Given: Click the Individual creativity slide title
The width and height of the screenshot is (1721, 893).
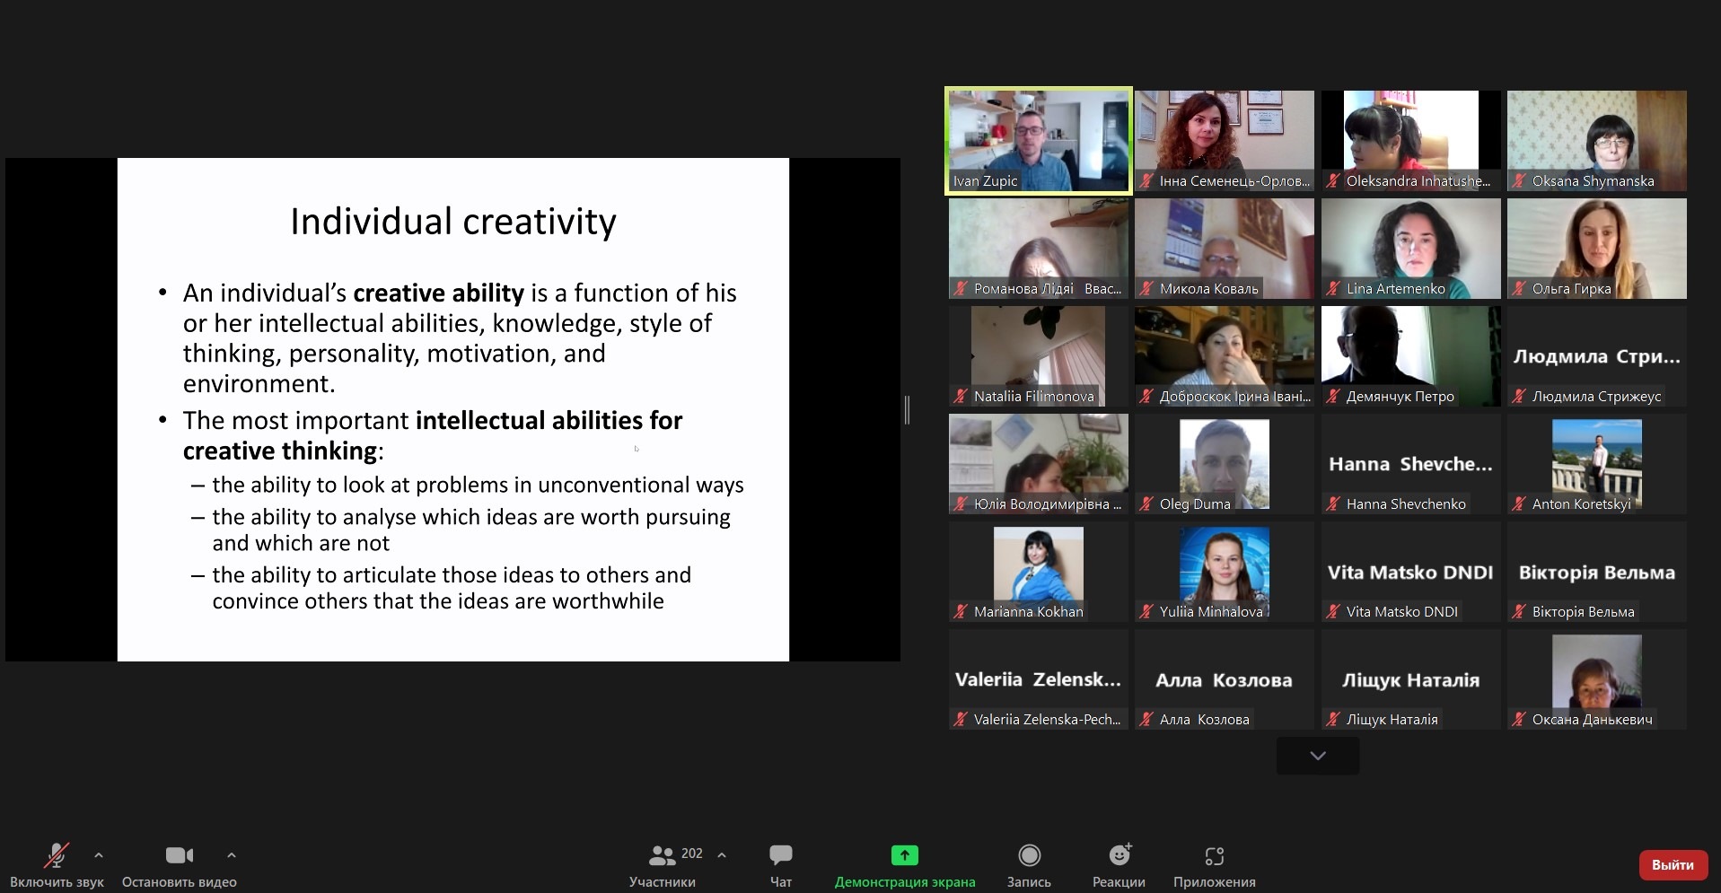Looking at the screenshot, I should click(452, 222).
